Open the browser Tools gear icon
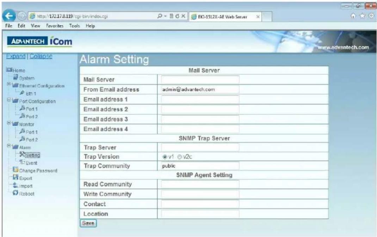This screenshot has height=237, width=377. click(x=371, y=16)
